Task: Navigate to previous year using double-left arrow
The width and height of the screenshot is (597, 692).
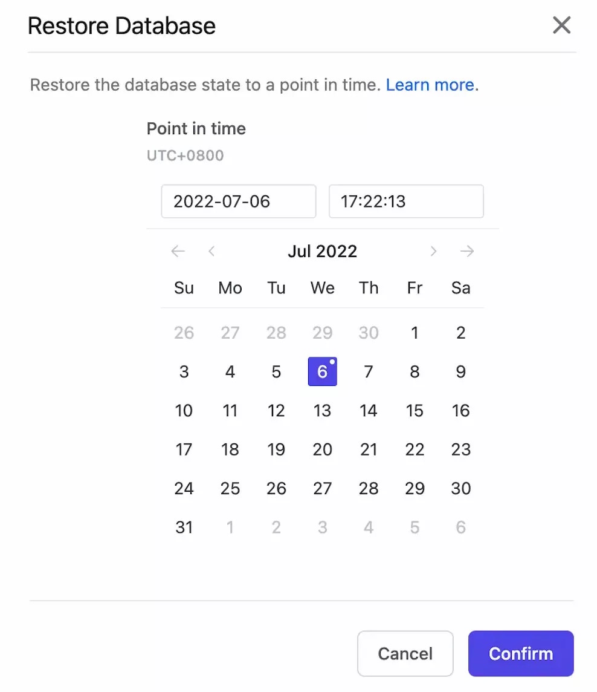Action: point(178,251)
